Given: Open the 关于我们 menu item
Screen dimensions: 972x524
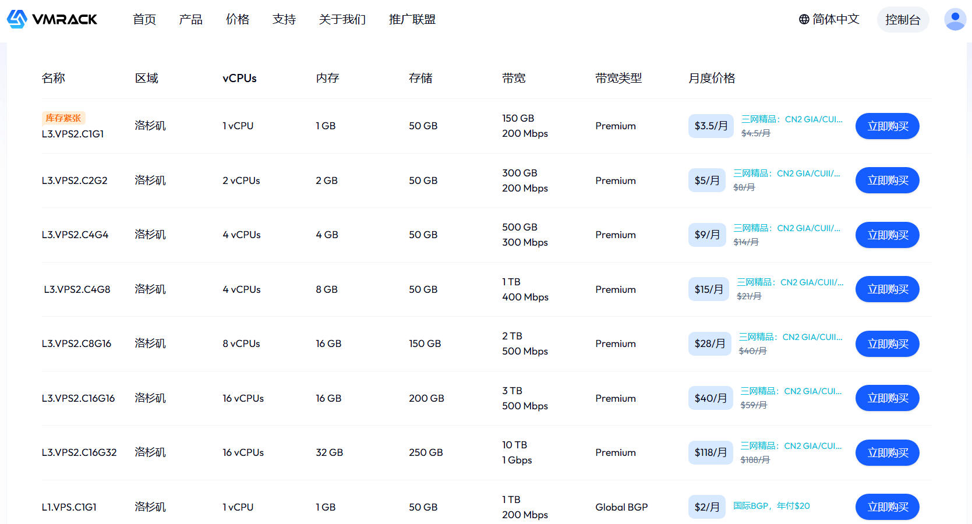Looking at the screenshot, I should tap(342, 19).
